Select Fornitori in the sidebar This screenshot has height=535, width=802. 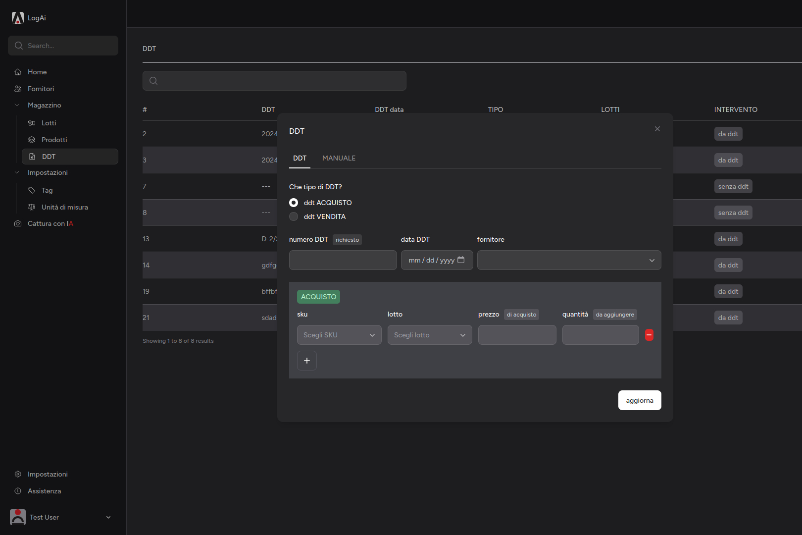click(x=40, y=89)
